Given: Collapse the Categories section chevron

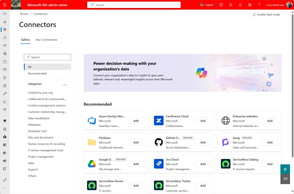Looking at the screenshot, I should click(65, 85).
